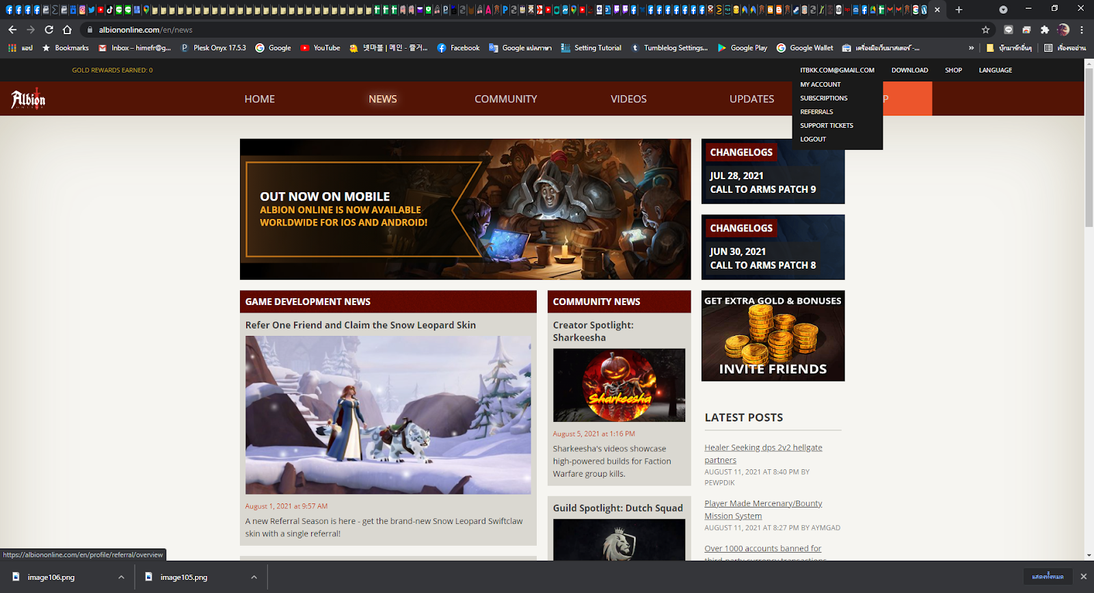Open Out Now On Mobile banner

pos(465,209)
